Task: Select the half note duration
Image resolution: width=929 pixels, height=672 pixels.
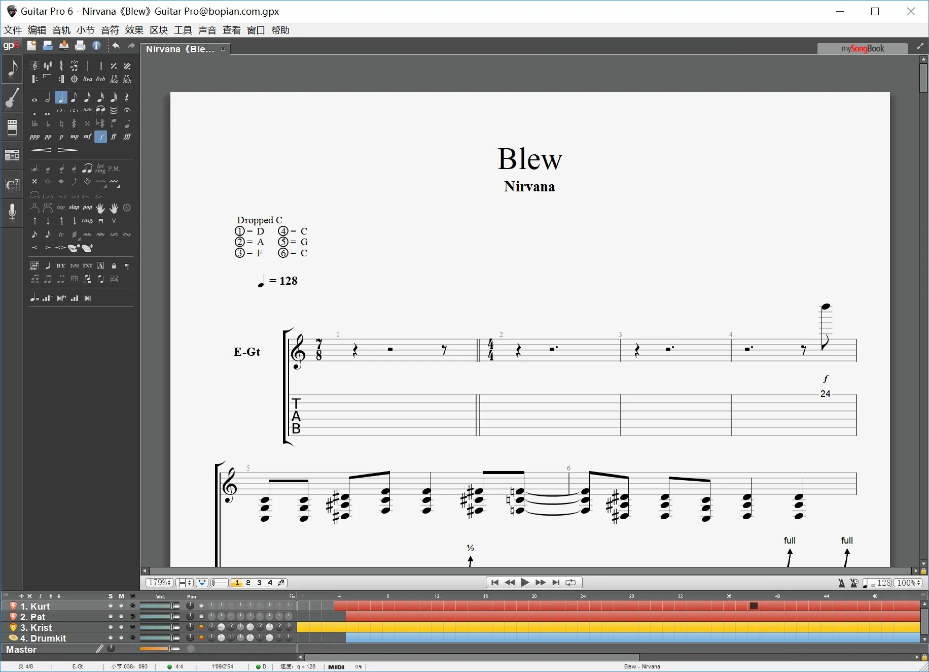Action: click(x=48, y=97)
